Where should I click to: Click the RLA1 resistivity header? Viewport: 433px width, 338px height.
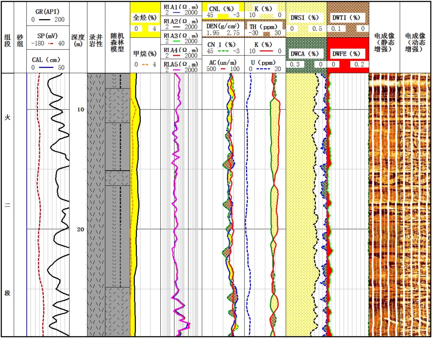tap(181, 7)
